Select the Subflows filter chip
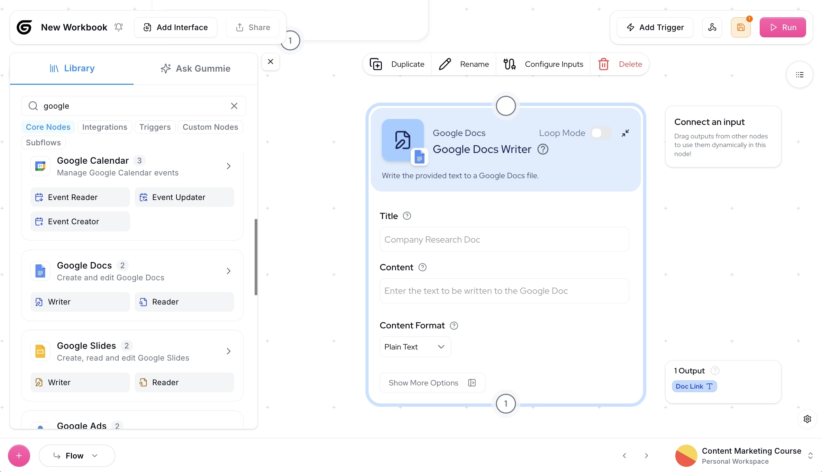The height and width of the screenshot is (472, 822). coord(43,143)
